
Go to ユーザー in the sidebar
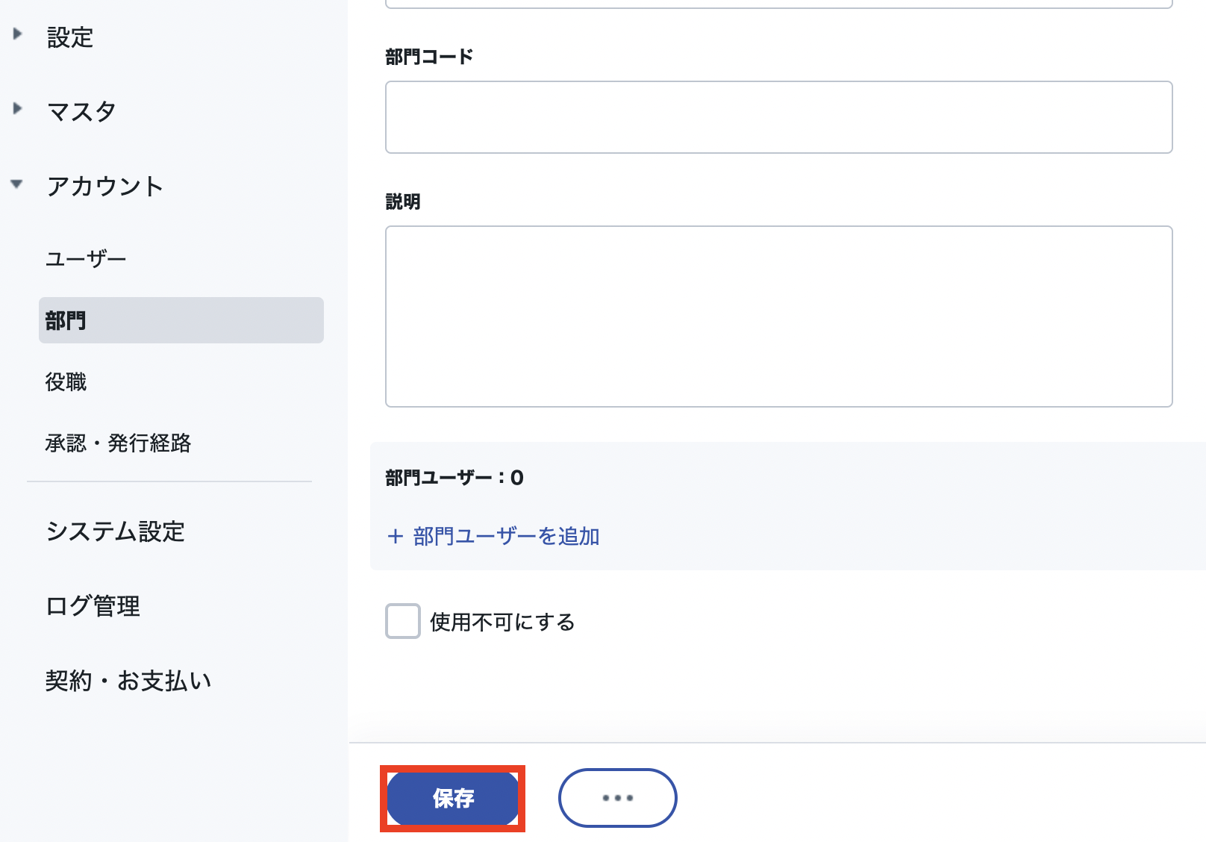86,259
